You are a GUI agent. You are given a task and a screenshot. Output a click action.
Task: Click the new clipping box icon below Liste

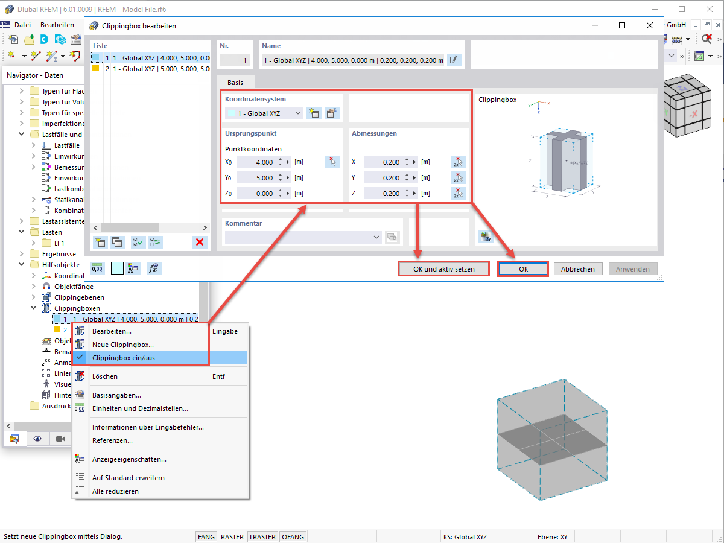100,242
